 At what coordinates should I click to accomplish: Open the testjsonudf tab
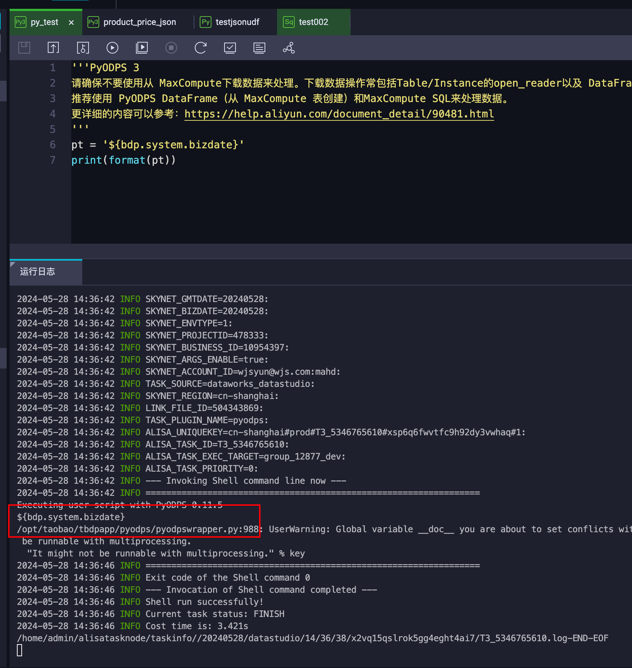click(x=237, y=22)
